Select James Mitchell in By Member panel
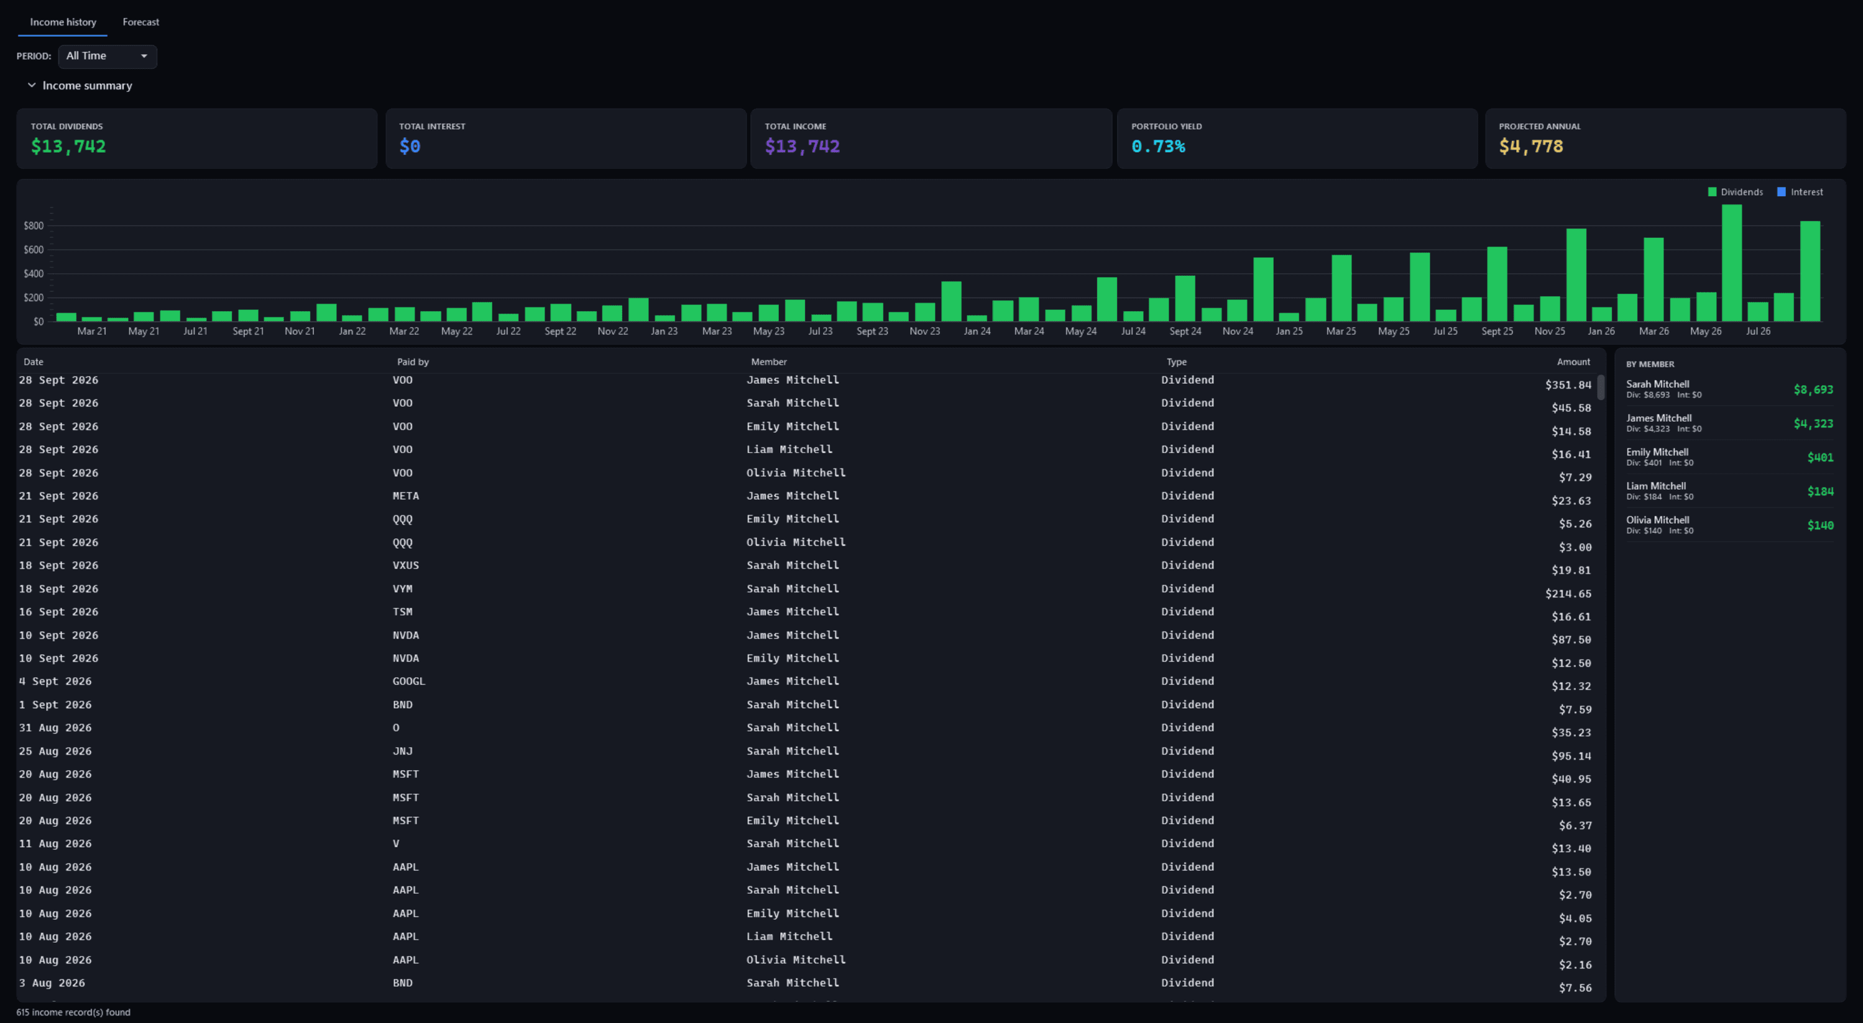Viewport: 1863px width, 1023px height. click(x=1729, y=422)
